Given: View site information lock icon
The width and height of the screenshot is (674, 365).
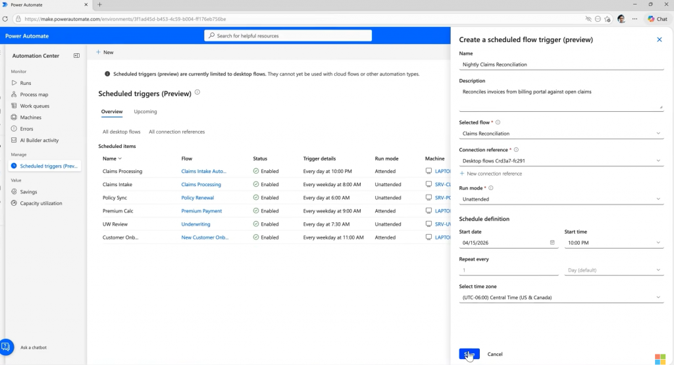Looking at the screenshot, I should coord(18,19).
